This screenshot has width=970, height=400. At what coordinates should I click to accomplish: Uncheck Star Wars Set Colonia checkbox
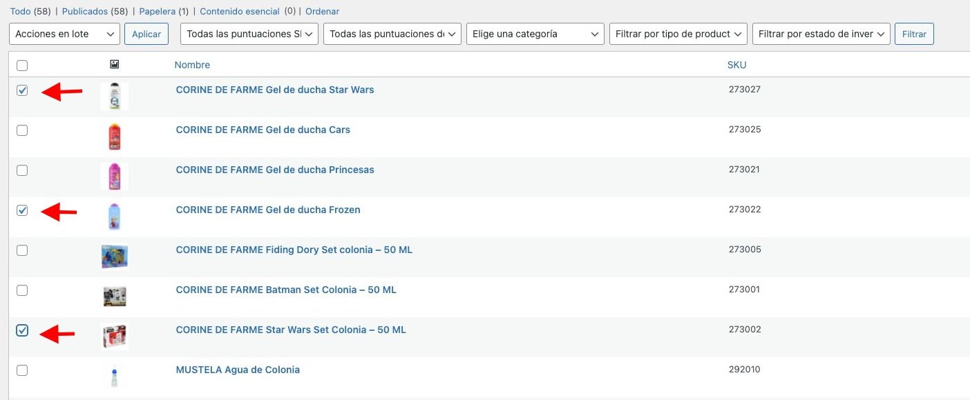[x=22, y=330]
